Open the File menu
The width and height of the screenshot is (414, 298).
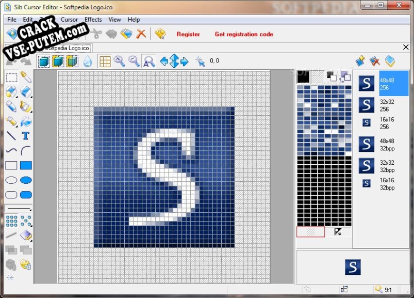pyautogui.click(x=12, y=20)
